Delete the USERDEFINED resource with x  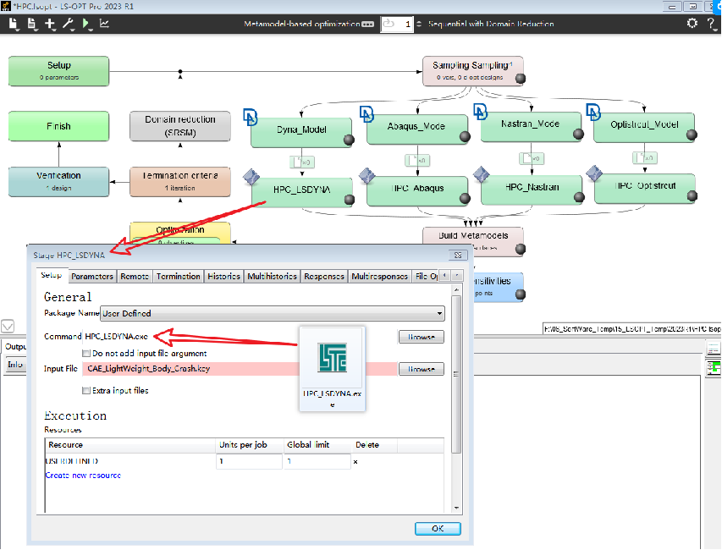click(355, 461)
